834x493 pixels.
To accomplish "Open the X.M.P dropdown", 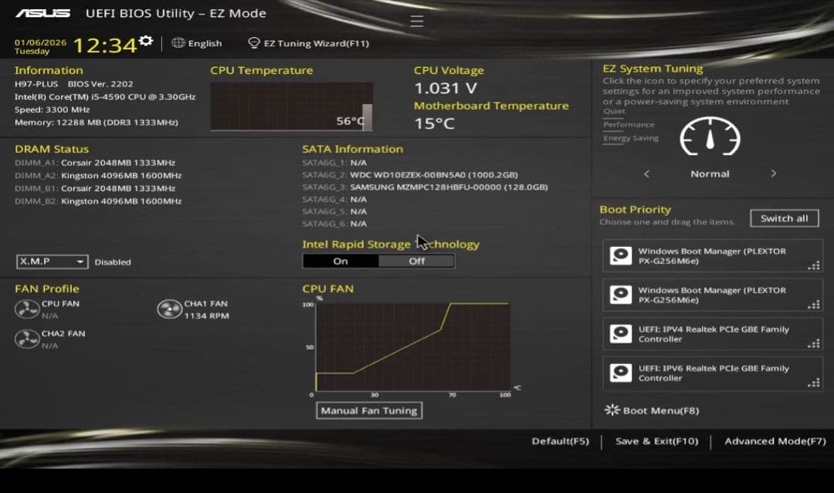I will [51, 262].
